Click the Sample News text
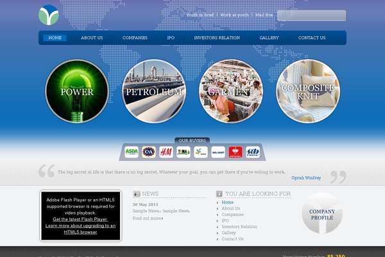 pos(161,211)
